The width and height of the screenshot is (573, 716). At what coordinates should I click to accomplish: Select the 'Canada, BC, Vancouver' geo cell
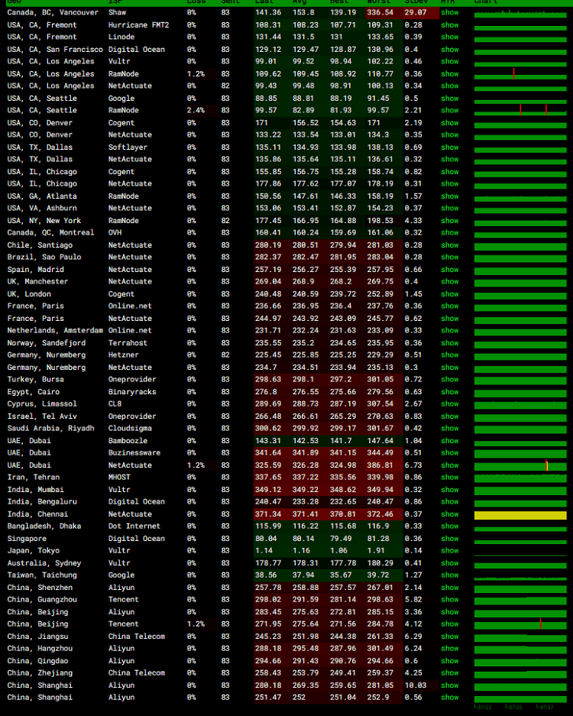tap(53, 12)
